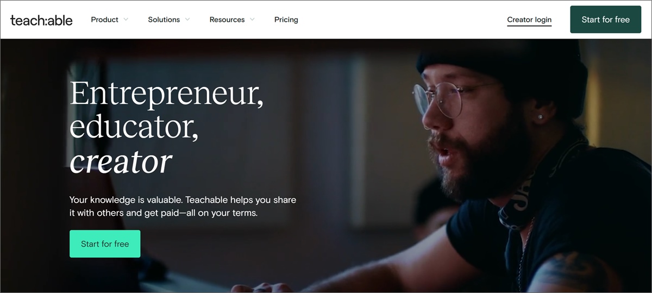The height and width of the screenshot is (293, 652).
Task: Open the Resources menu
Action: coord(227,20)
